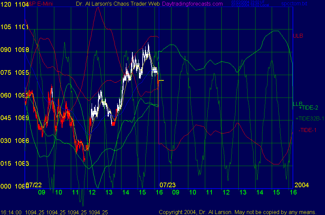Select the 23:02 UT timestamp line
This screenshot has height=215, width=325.
[x=248, y=2]
